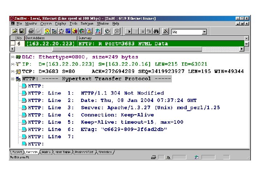Collapse the DLC tree node
Screen dimensions: 261x196
13,57
